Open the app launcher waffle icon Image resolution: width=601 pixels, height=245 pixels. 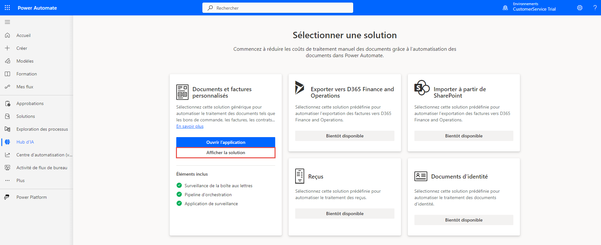7,8
